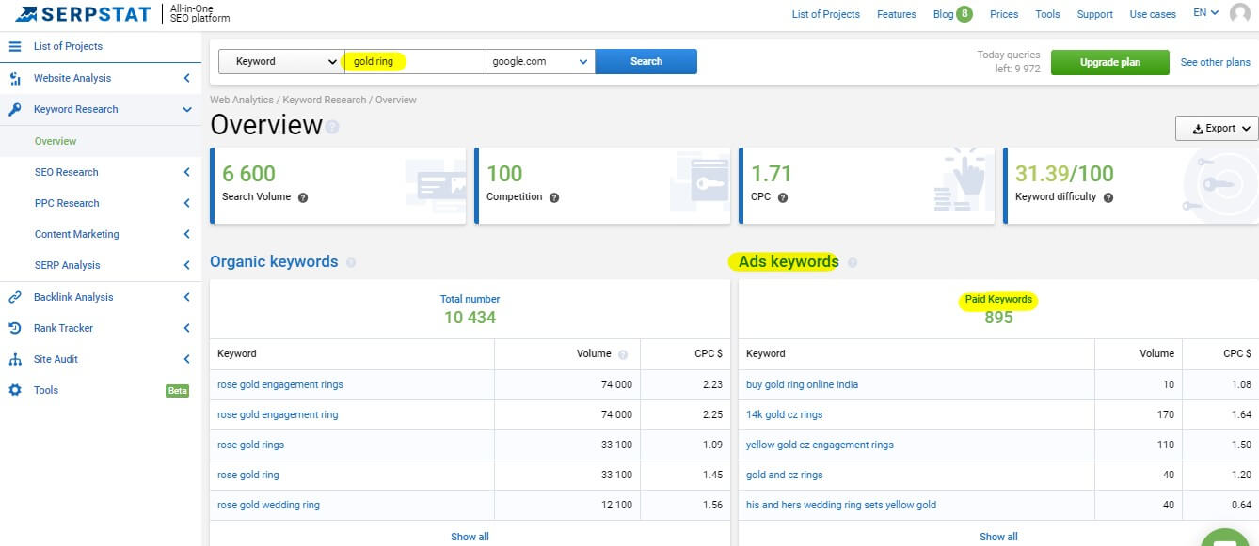Click the Blog notification badge 8

[964, 13]
